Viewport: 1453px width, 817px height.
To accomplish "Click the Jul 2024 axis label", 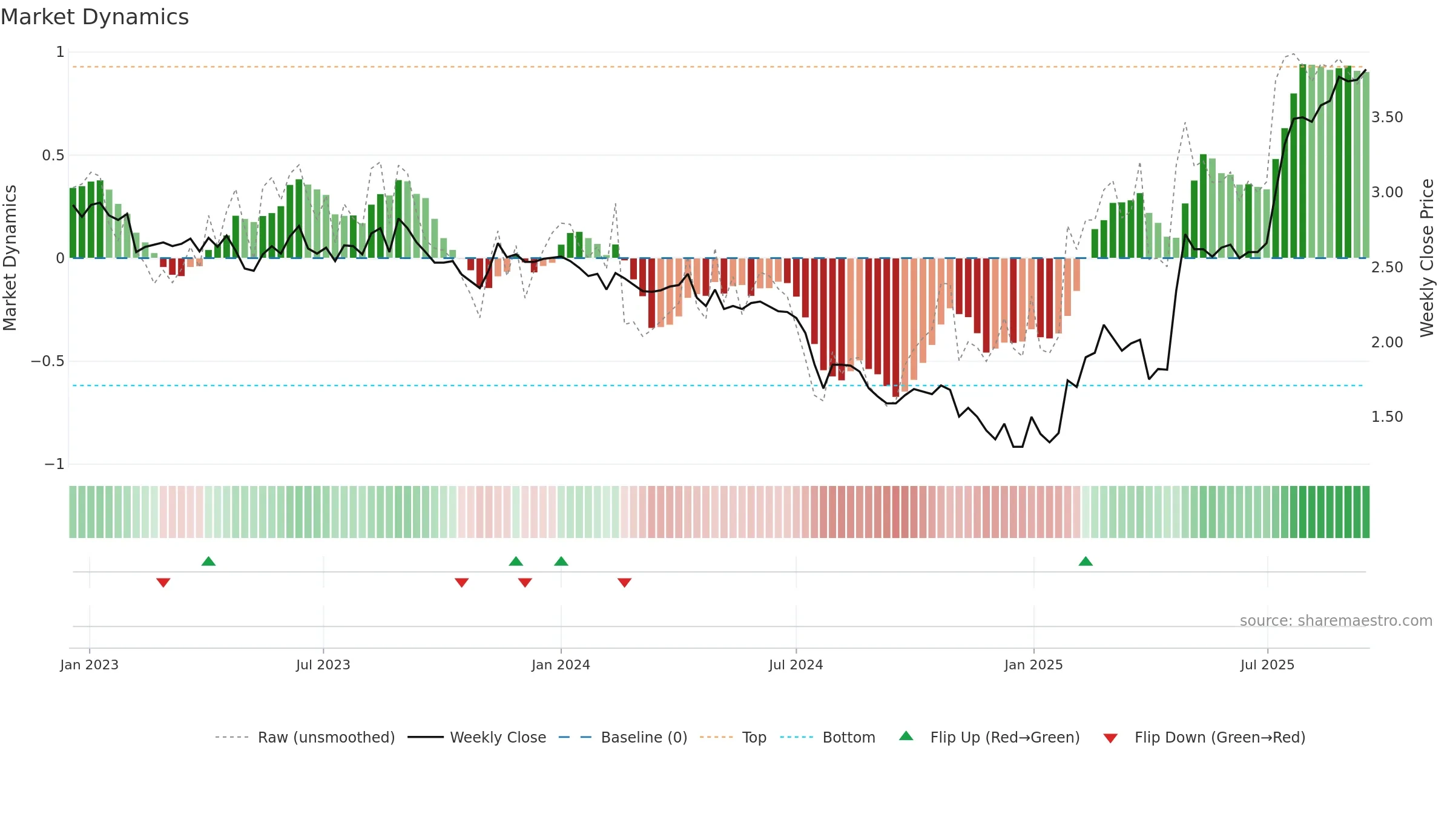I will pos(796,664).
